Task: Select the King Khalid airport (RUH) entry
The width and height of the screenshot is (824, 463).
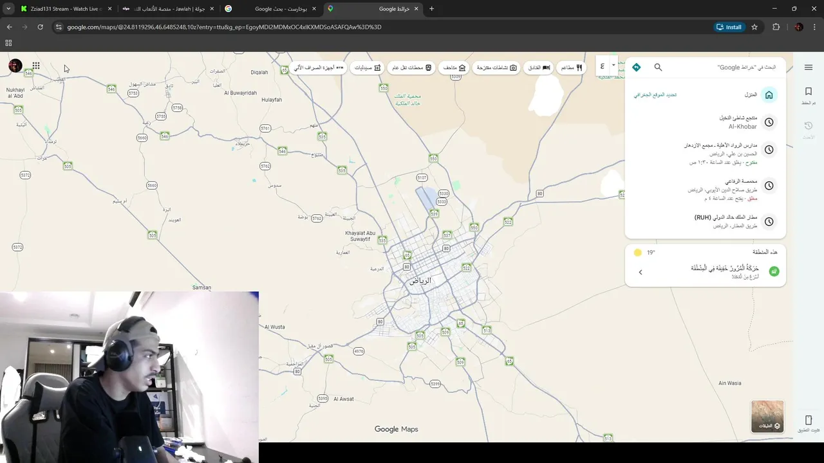Action: pyautogui.click(x=706, y=222)
